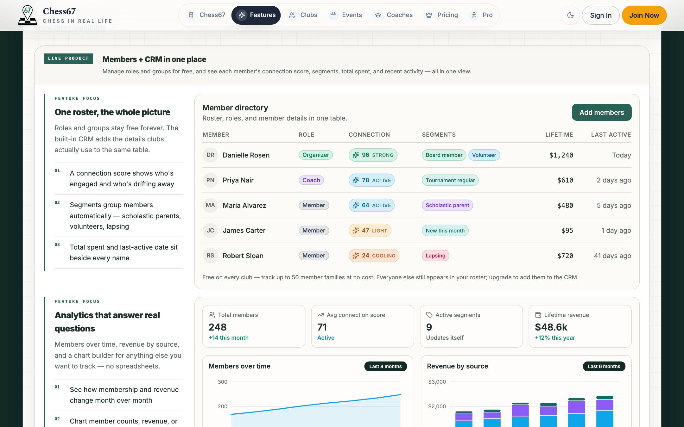Screen dimensions: 684x427
Task: Click the sparkle icon in 24 Cooling badge
Action: 356,256
